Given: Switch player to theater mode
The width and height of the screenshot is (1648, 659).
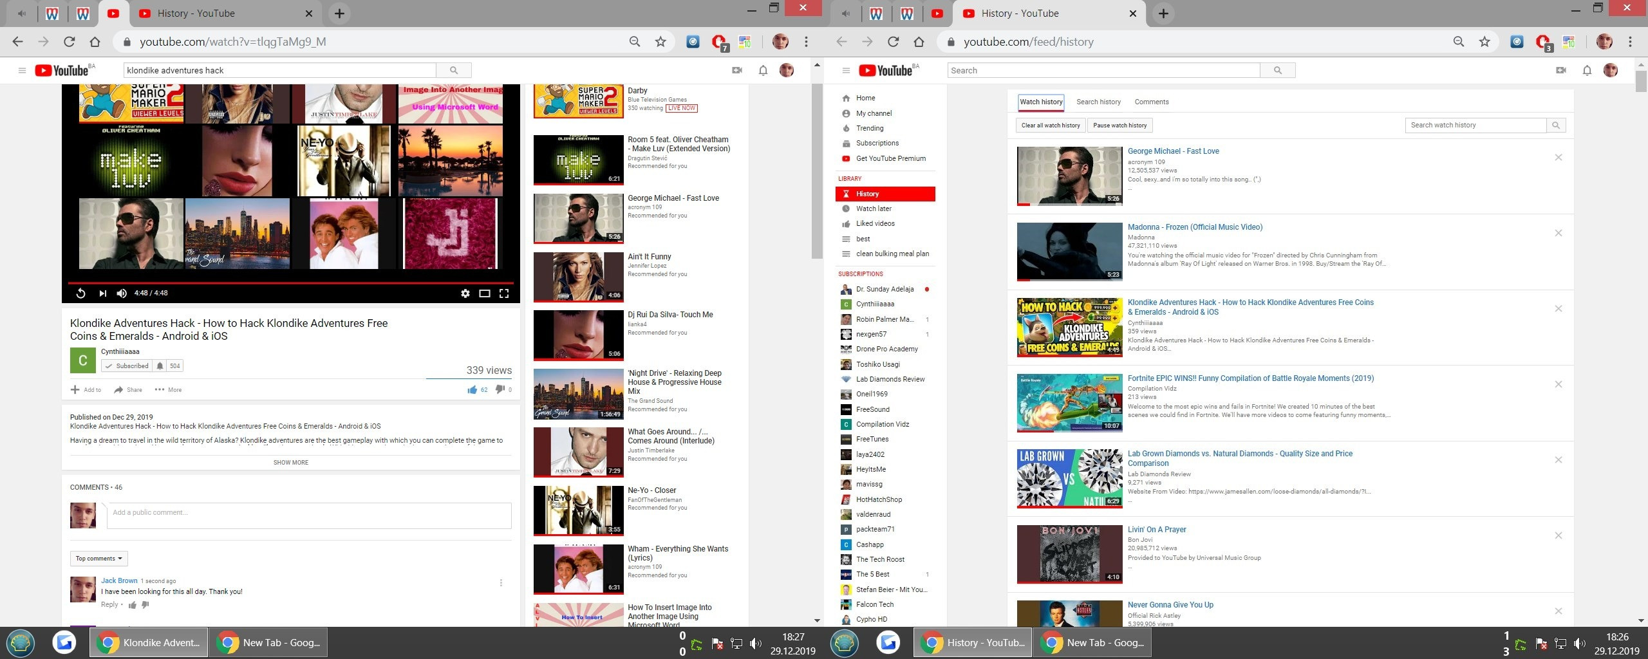Looking at the screenshot, I should tap(485, 293).
